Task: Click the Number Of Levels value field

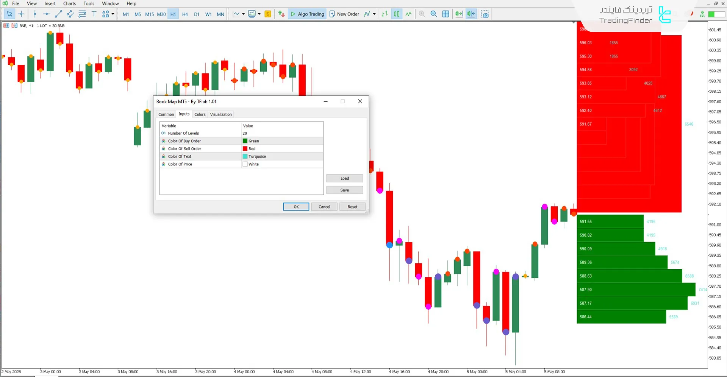Action: click(x=282, y=133)
